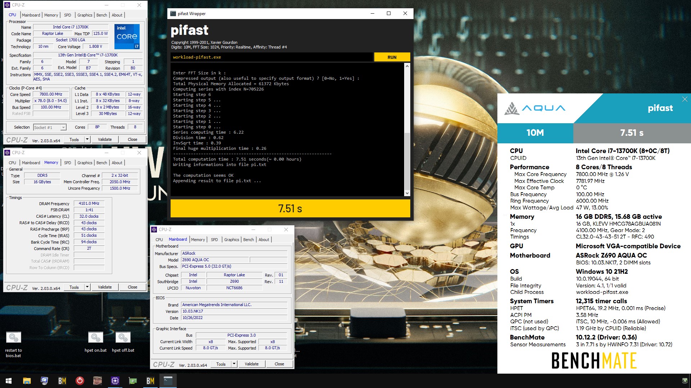The width and height of the screenshot is (691, 388).
Task: Open the 'restart to bios.bat' desktop icon
Action: click(13, 344)
